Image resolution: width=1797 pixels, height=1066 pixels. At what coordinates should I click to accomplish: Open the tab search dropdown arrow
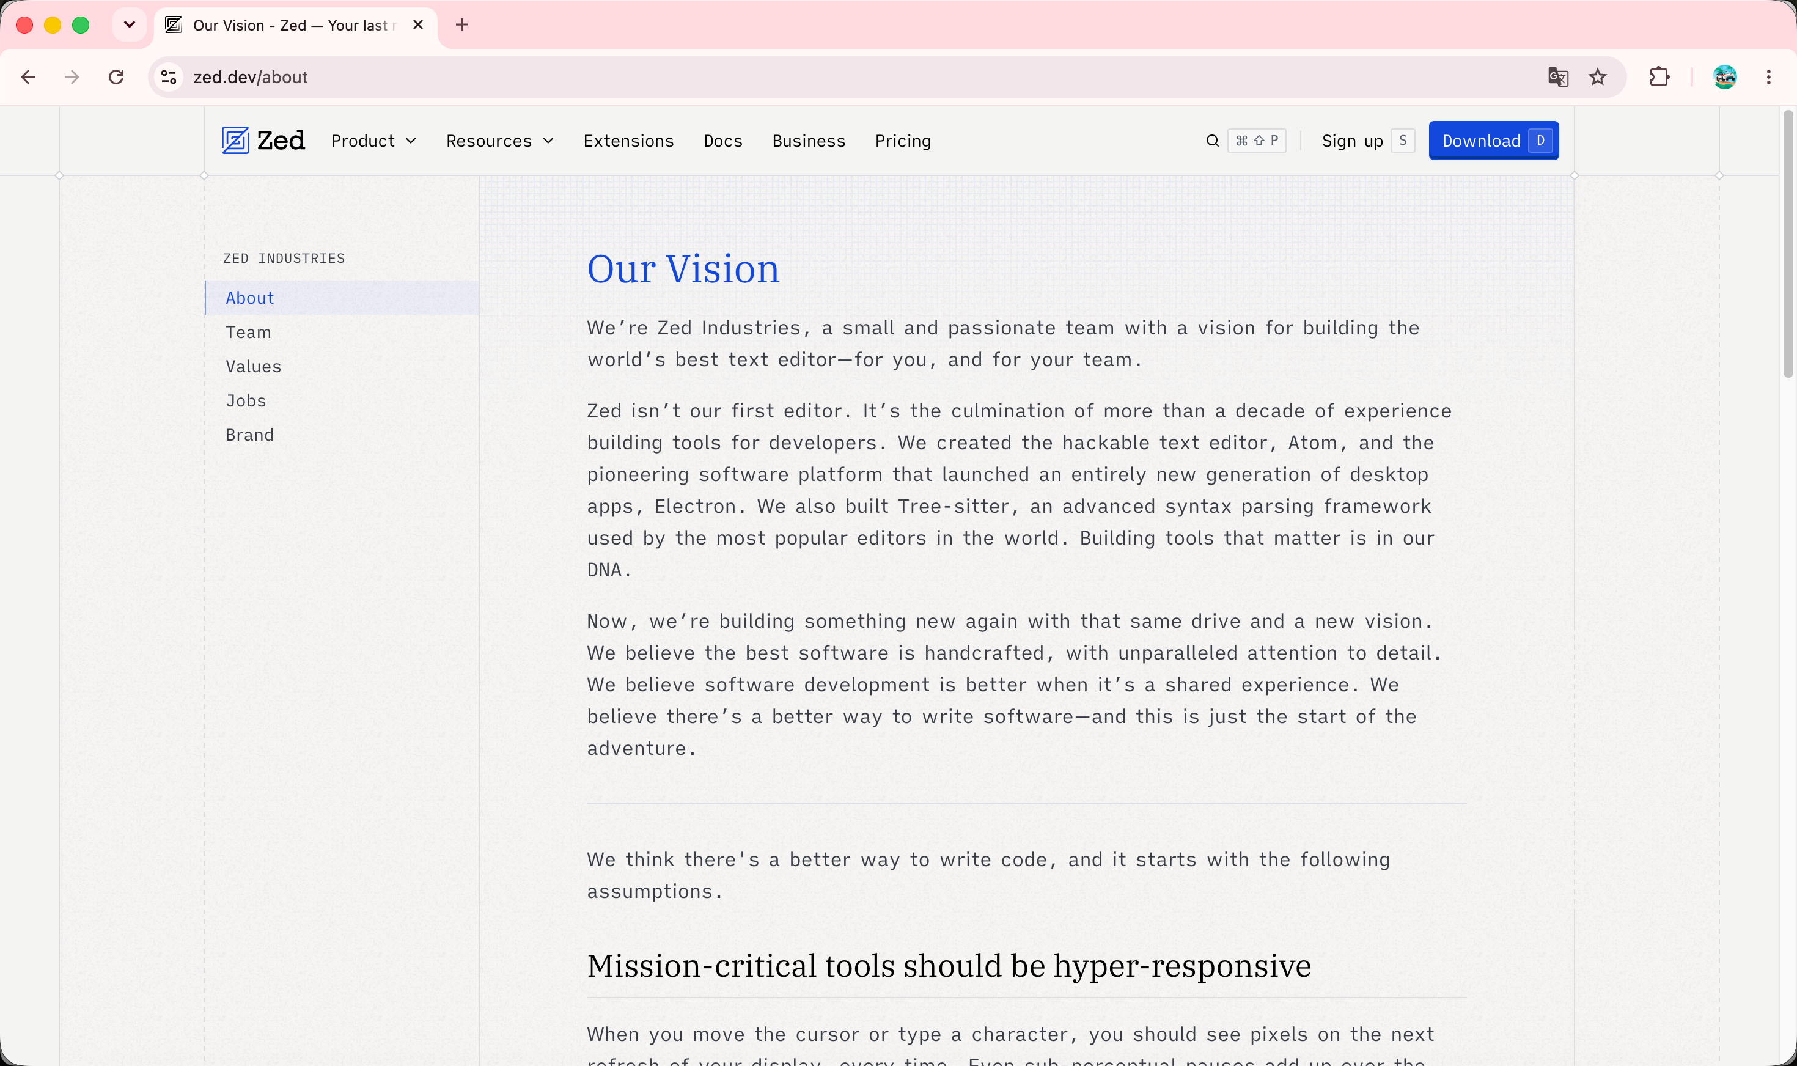pos(130,25)
